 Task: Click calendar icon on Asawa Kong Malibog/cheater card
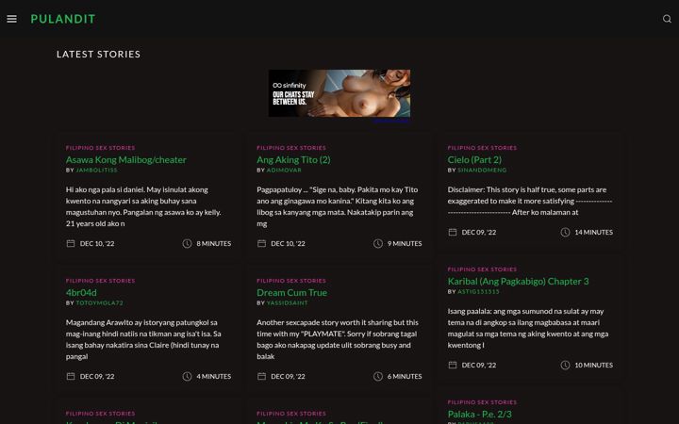click(71, 244)
